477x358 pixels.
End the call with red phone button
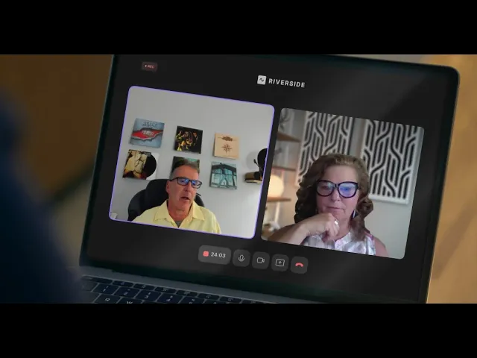[300, 265]
